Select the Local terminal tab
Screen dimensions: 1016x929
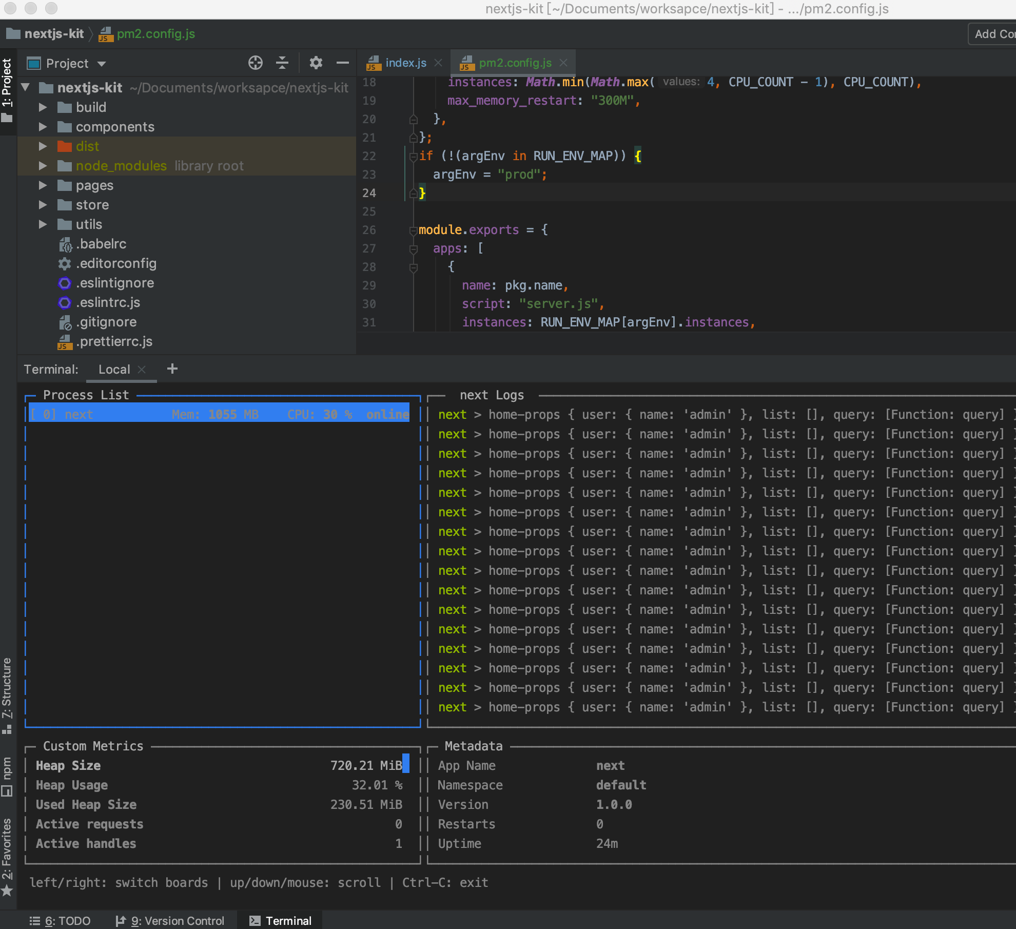pyautogui.click(x=114, y=369)
